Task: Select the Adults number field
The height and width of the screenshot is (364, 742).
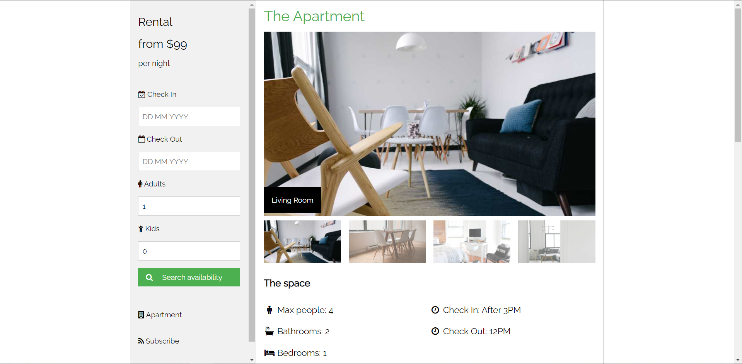Action: (189, 206)
